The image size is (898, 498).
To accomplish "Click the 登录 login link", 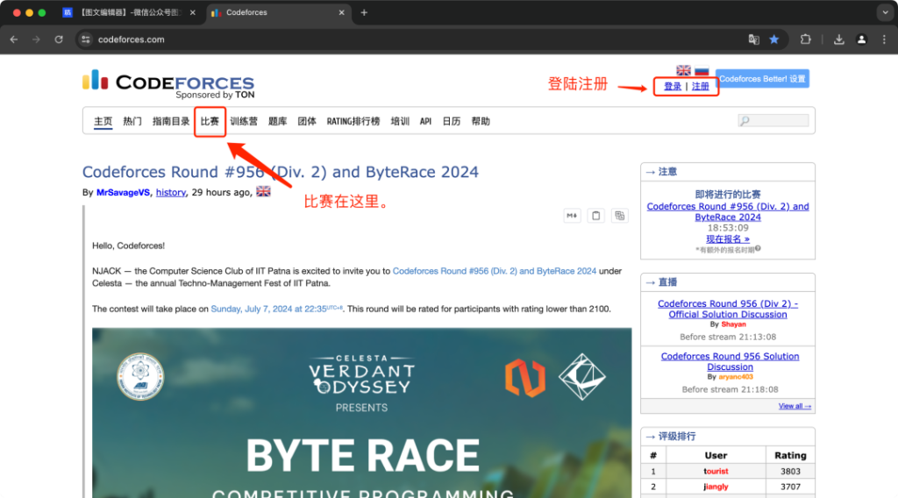I will (x=673, y=87).
